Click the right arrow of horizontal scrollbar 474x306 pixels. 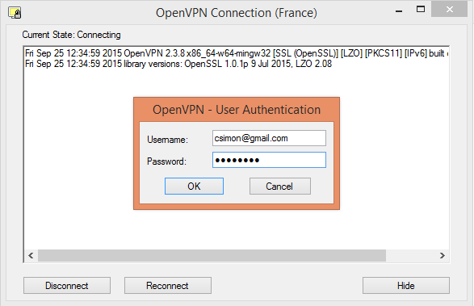click(x=443, y=255)
